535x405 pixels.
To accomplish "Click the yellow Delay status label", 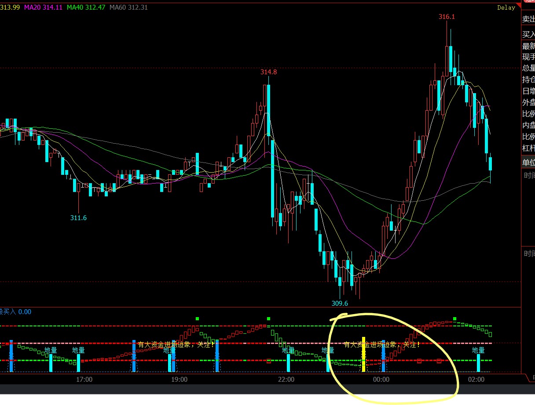I will pos(506,7).
